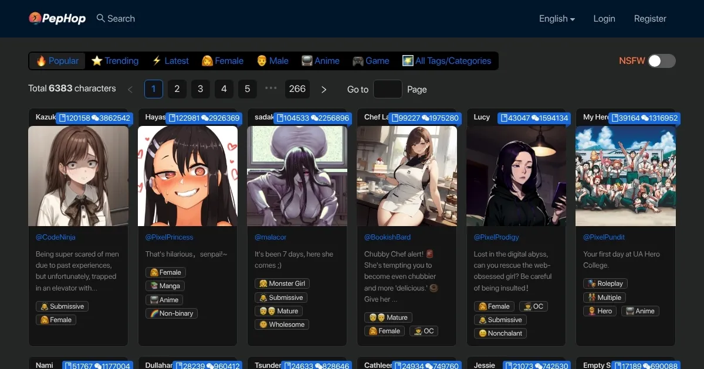Click the PepHop logo icon
704x369 pixels.
35,19
